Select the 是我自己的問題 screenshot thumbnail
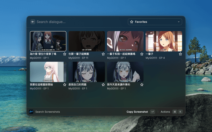Viewport: 212px width, 132px height. pos(87,72)
